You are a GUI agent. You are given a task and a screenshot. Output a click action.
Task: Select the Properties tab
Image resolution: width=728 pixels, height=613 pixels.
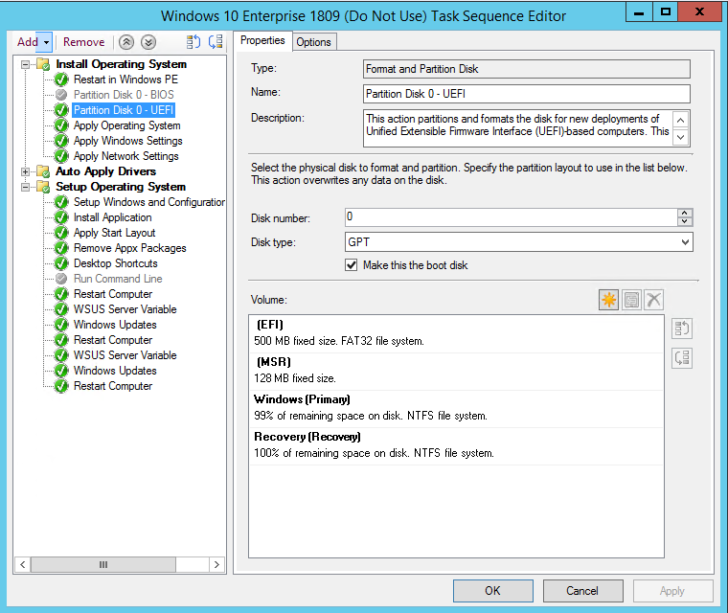(x=262, y=41)
